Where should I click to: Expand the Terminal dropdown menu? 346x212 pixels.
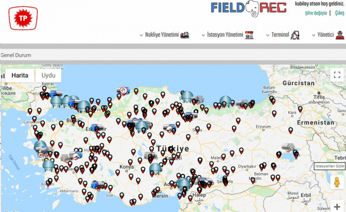[280, 35]
